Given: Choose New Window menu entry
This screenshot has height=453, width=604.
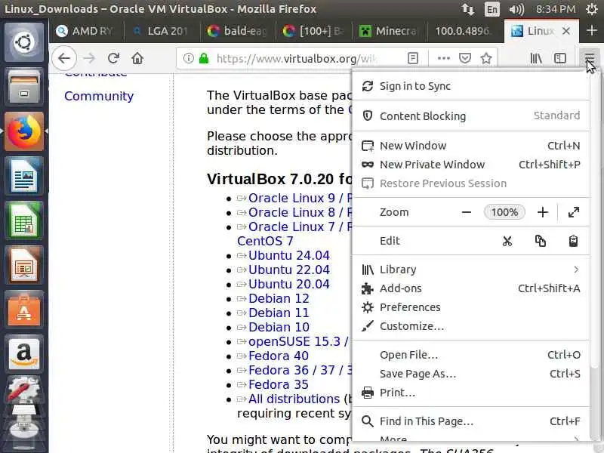Looking at the screenshot, I should pyautogui.click(x=470, y=146).
